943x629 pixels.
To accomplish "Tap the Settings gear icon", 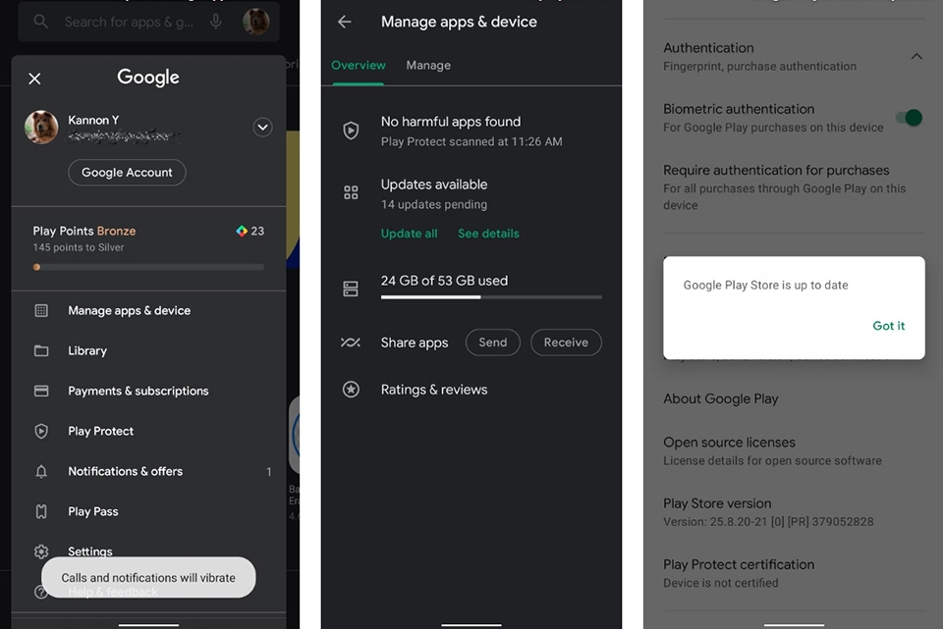I will [41, 551].
